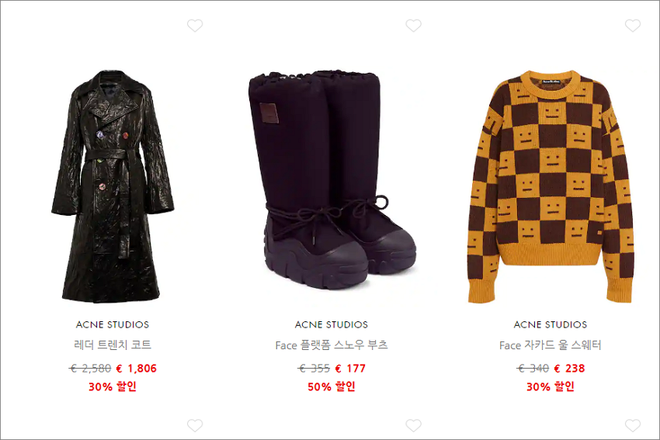The height and width of the screenshot is (440, 660).
Task: Click the sale price € 1,806
Action: click(x=136, y=369)
